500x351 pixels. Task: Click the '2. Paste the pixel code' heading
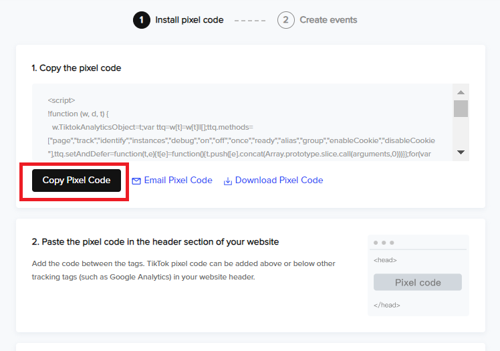pyautogui.click(x=155, y=241)
